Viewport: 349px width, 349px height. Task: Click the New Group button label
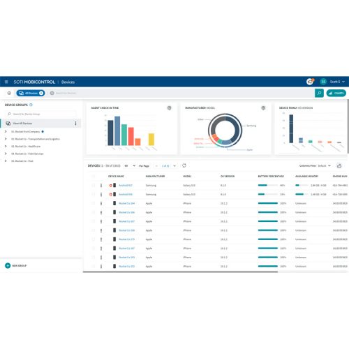[20, 266]
